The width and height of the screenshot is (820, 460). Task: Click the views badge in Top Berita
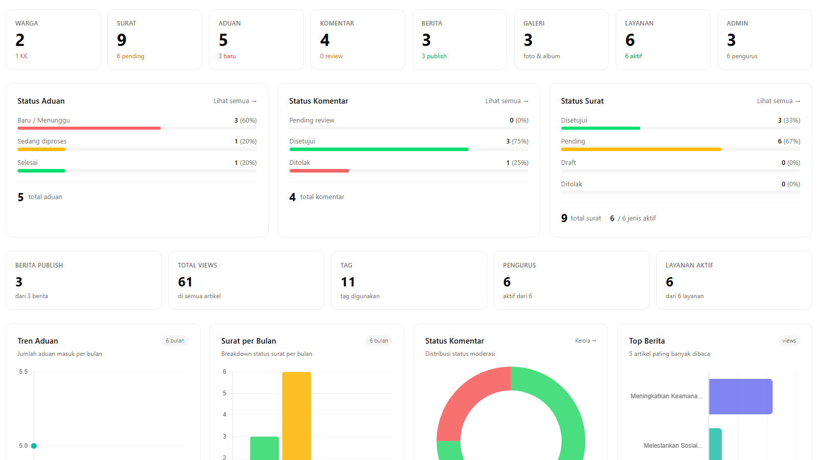tap(789, 341)
